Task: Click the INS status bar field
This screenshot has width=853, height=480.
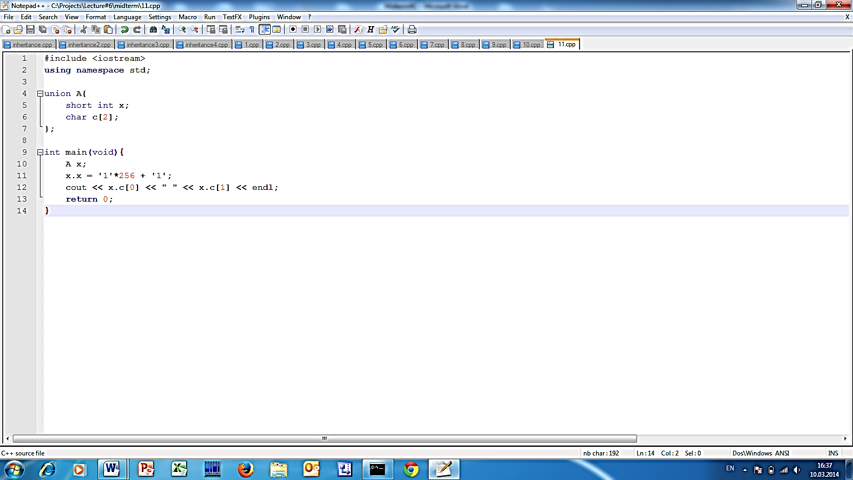Action: tap(833, 453)
